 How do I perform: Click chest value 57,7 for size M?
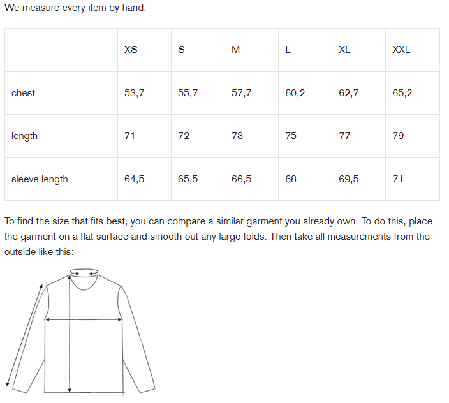point(241,93)
